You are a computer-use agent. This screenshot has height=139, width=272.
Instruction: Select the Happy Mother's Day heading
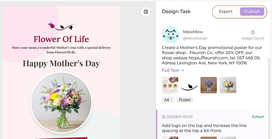[61, 64]
